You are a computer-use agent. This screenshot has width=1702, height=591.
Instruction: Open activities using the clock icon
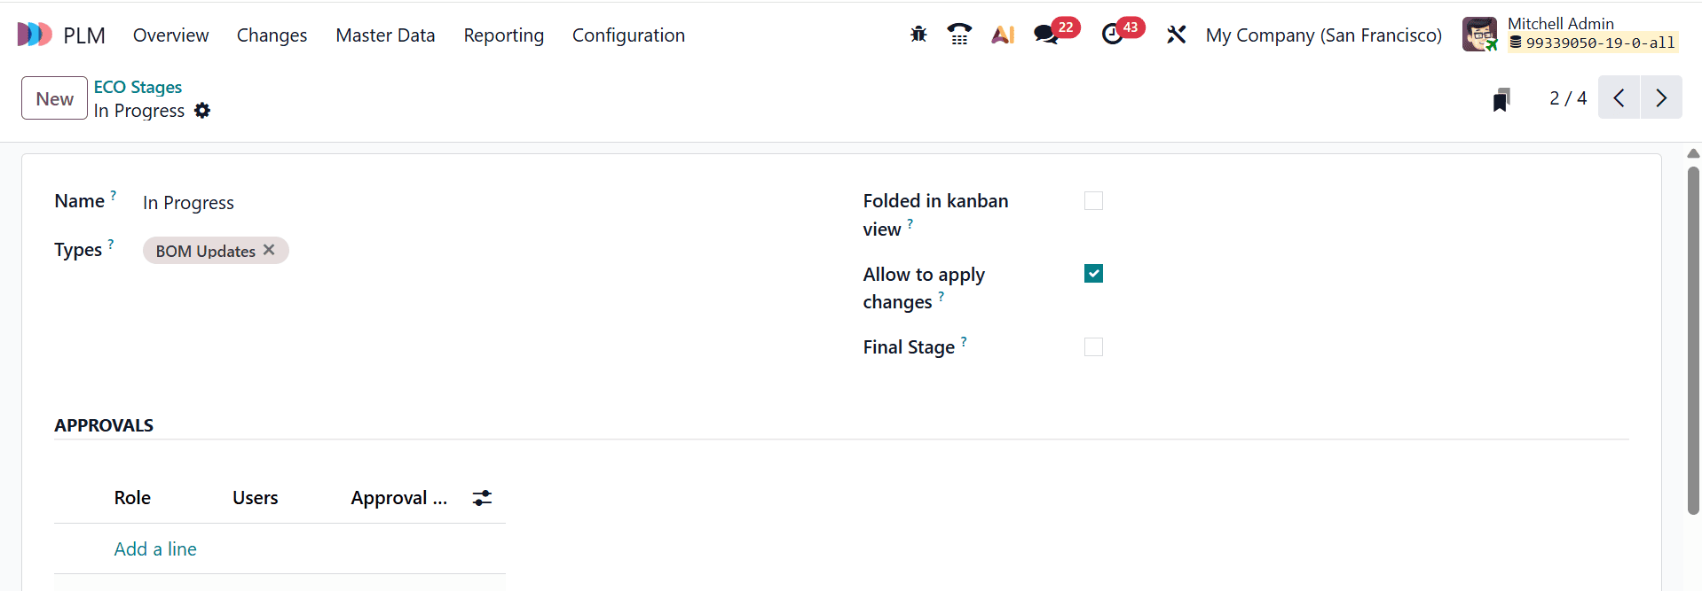pyautogui.click(x=1114, y=35)
